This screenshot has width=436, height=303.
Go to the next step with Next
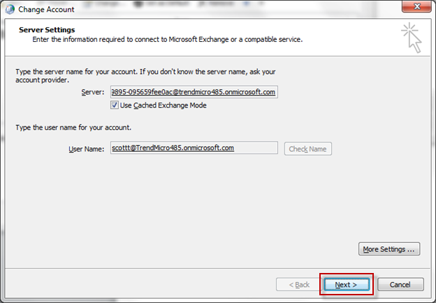[346, 285]
